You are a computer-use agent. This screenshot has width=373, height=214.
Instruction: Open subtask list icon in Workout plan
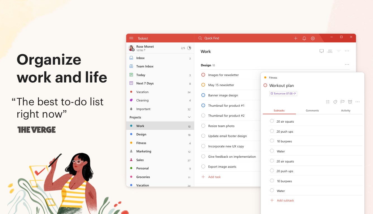tap(328, 102)
